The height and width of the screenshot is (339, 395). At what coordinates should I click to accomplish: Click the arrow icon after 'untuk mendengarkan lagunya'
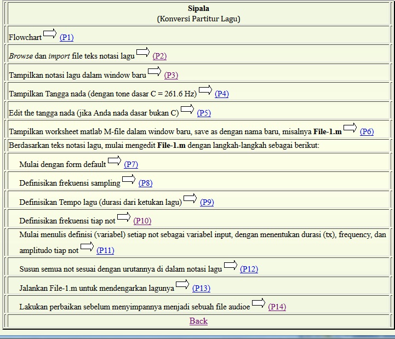[x=182, y=284]
